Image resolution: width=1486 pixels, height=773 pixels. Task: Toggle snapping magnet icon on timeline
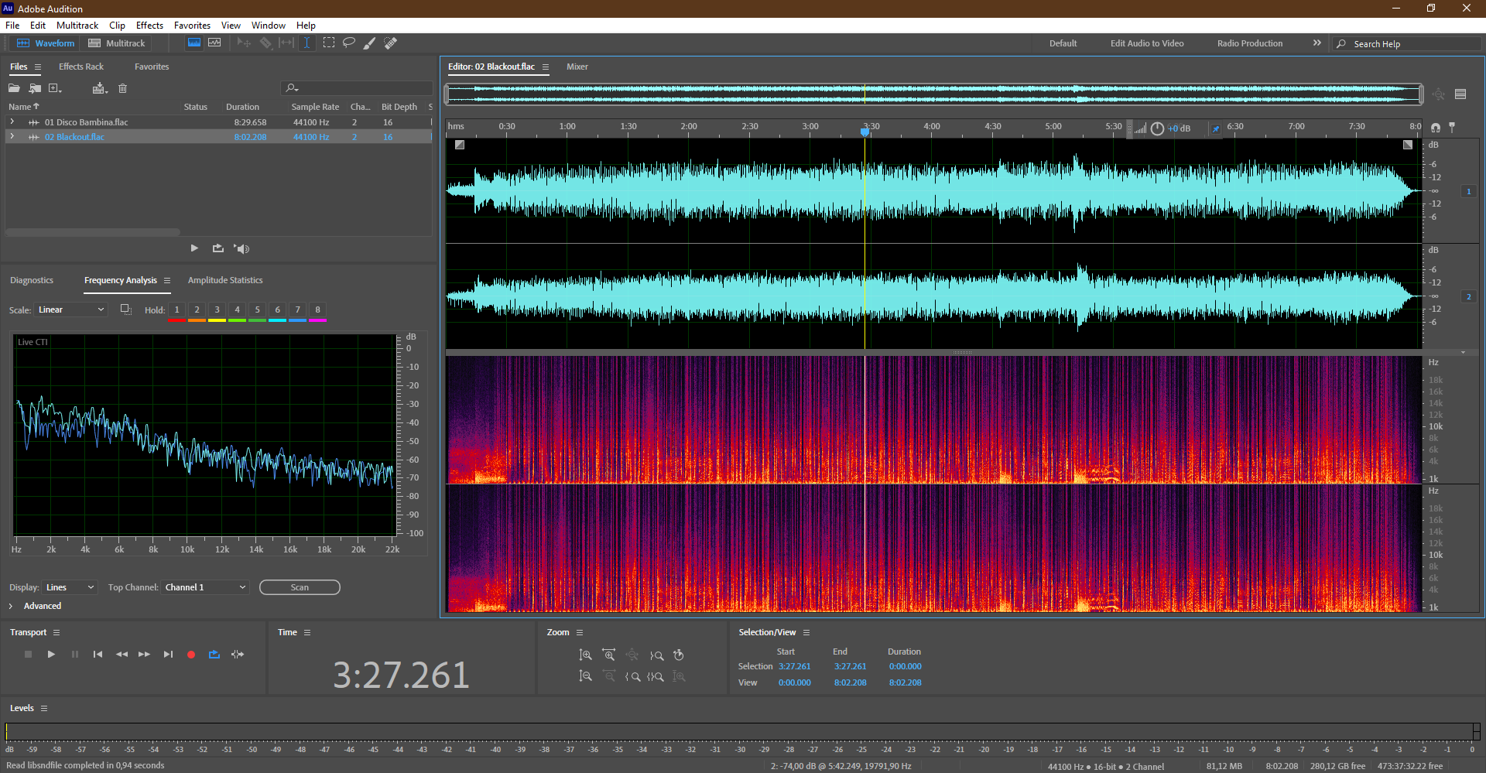(1436, 127)
